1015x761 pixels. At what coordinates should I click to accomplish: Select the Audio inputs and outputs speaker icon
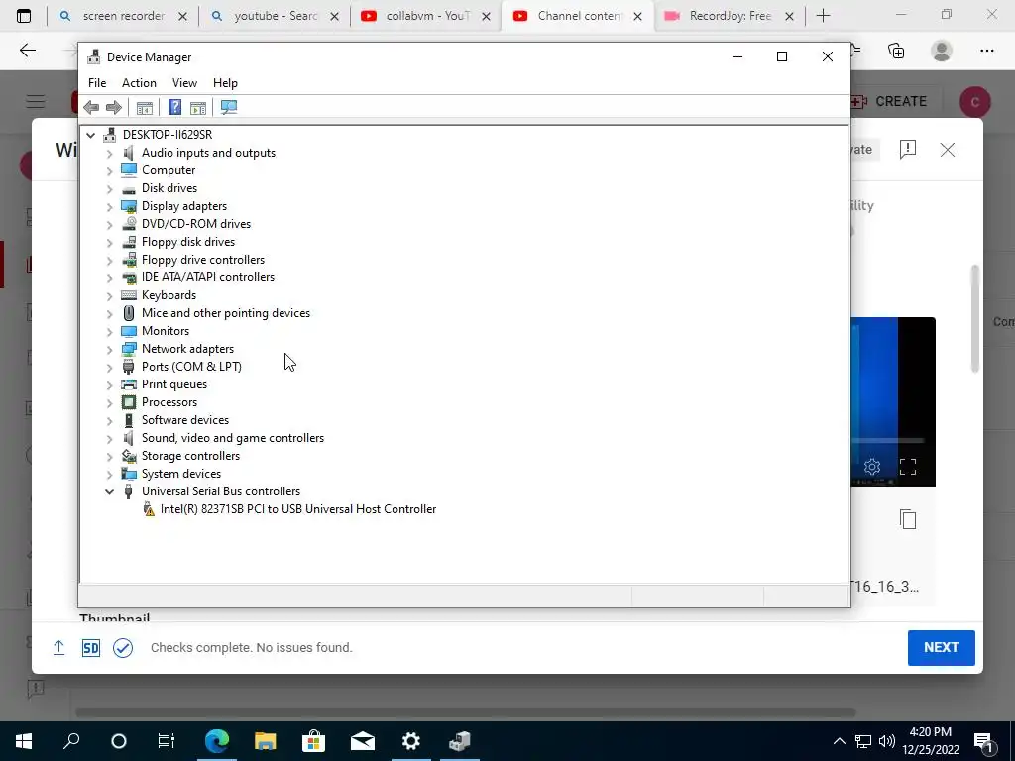(x=129, y=152)
